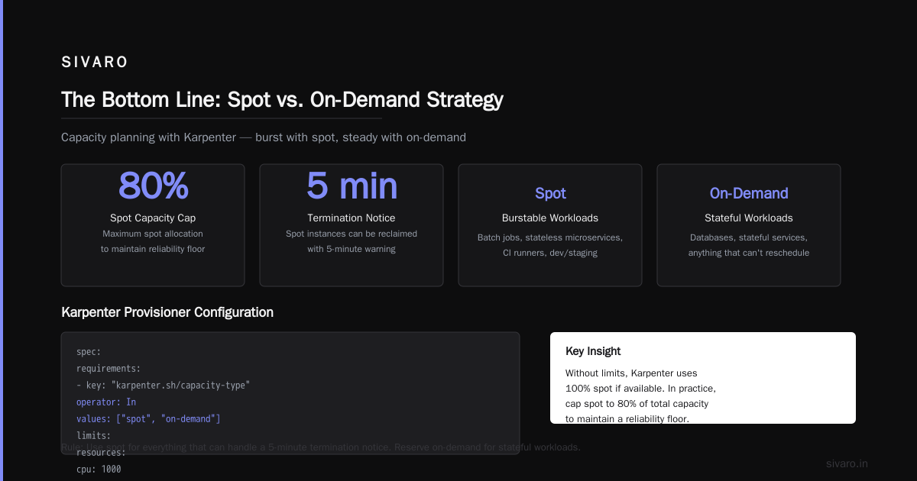
Task: Click the 5 min large number
Action: [x=352, y=186]
